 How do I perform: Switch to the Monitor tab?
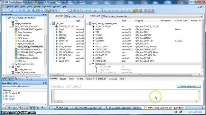pyautogui.click(x=19, y=79)
